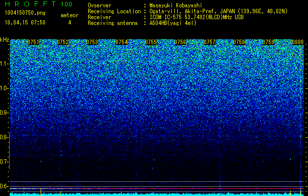Click the "Receiving antenna" label
308x196 pixels.
click(113, 23)
